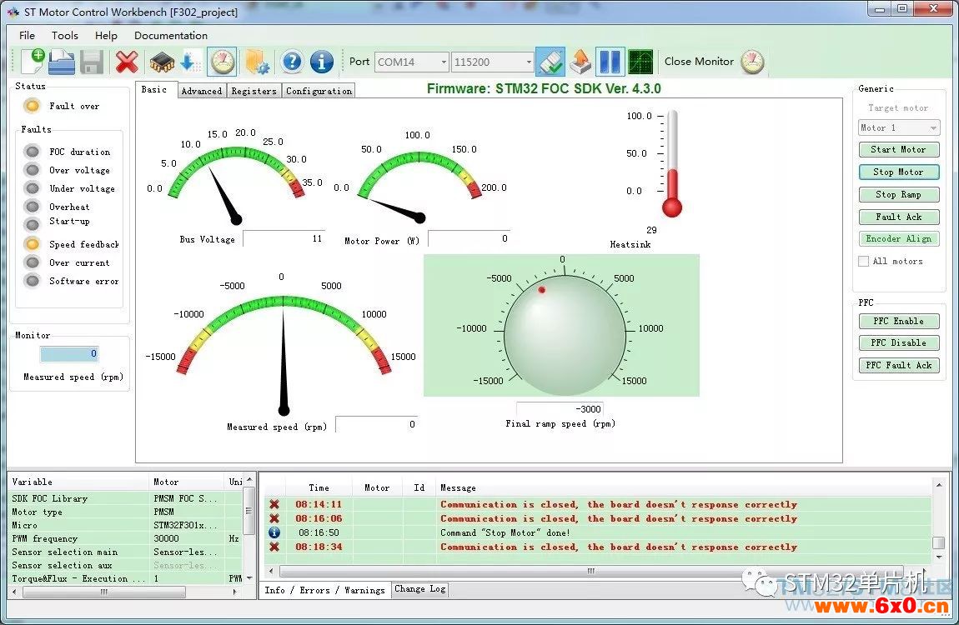
Task: Select the Info / Errors / Warnings tab
Action: pos(324,590)
